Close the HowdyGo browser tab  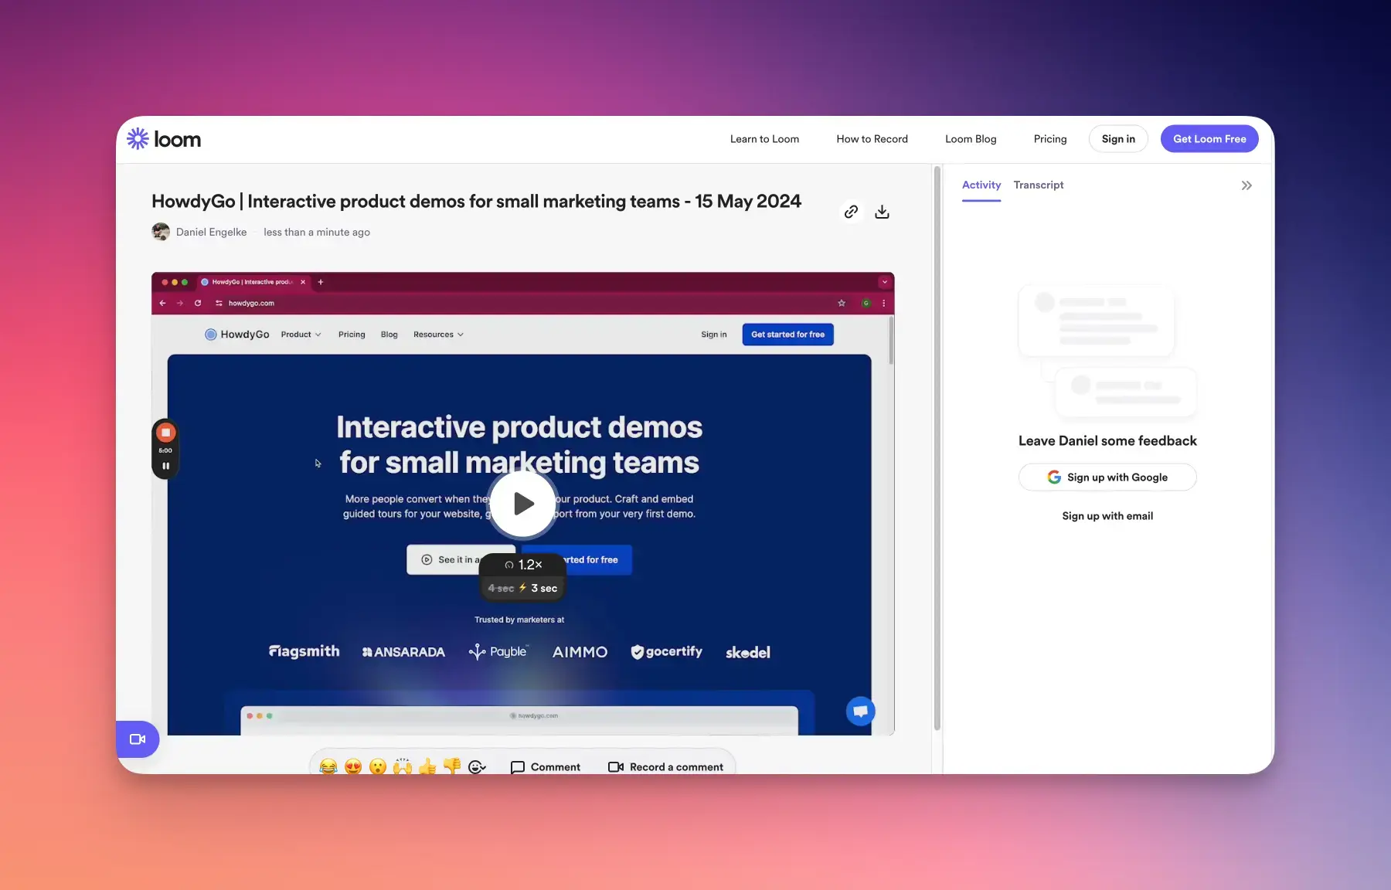[303, 282]
